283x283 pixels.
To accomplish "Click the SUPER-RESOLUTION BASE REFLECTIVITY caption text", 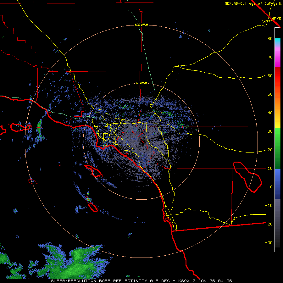I will (x=99, y=281).
